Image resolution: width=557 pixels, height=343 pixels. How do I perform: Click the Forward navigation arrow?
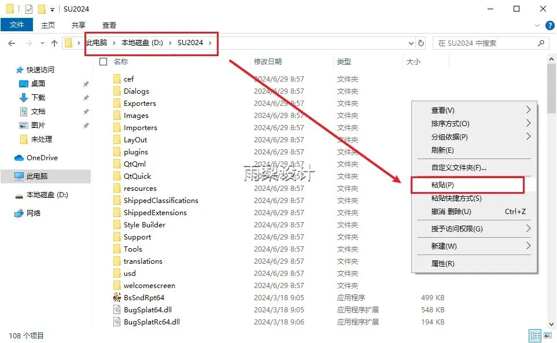coord(29,43)
